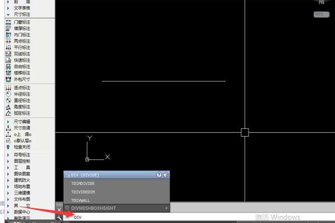Image resolution: width=335 pixels, height=223 pixels.
Task: Expand DIVMESHBOXHEIGHT system variable plus sign
Action: point(166,208)
